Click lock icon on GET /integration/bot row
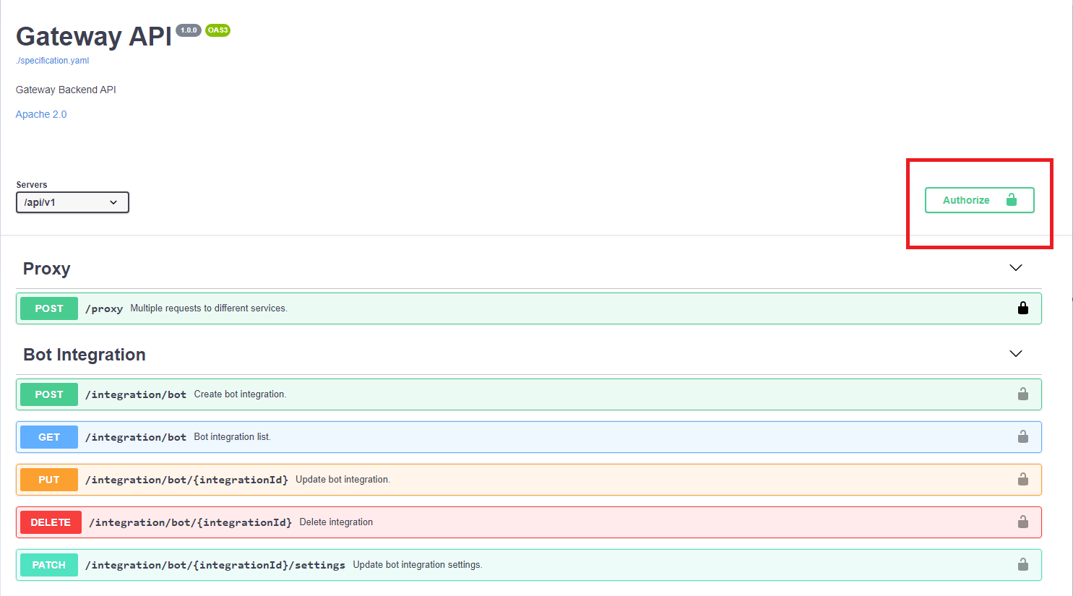Screen dimensions: 1073x596 (1022, 437)
